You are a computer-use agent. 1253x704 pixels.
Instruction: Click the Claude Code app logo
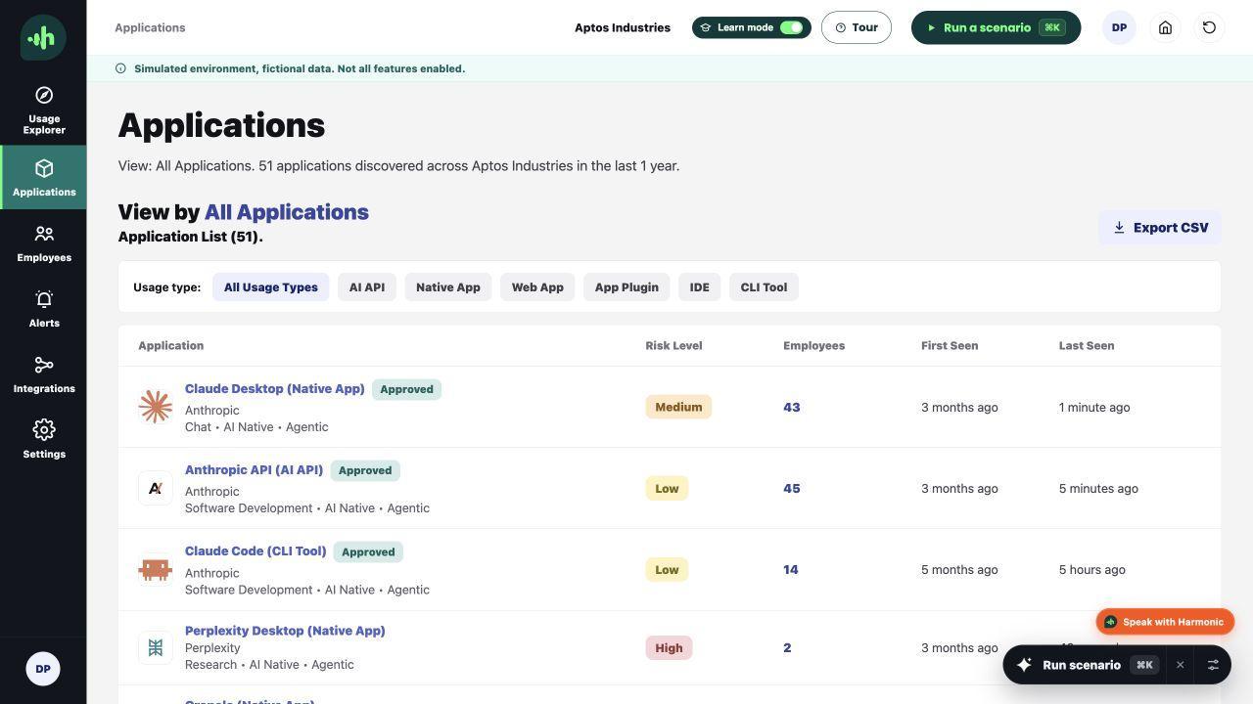tap(156, 570)
